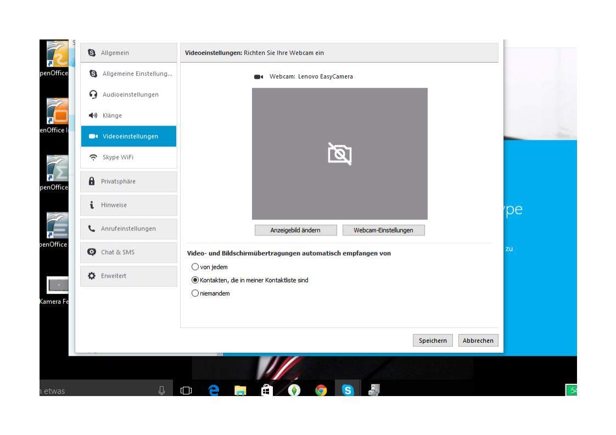Launch The Sims taskbar icon
The image size is (616, 435).
click(294, 390)
